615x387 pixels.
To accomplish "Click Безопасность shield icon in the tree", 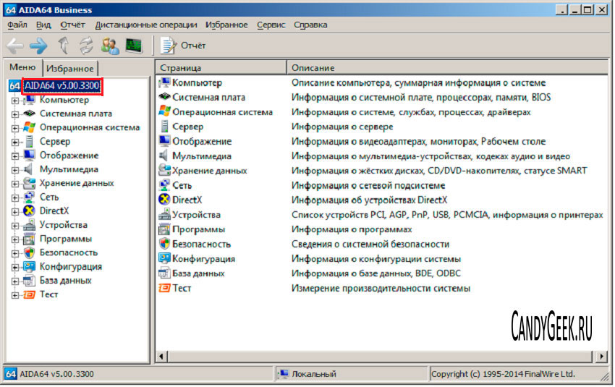I will [x=29, y=253].
